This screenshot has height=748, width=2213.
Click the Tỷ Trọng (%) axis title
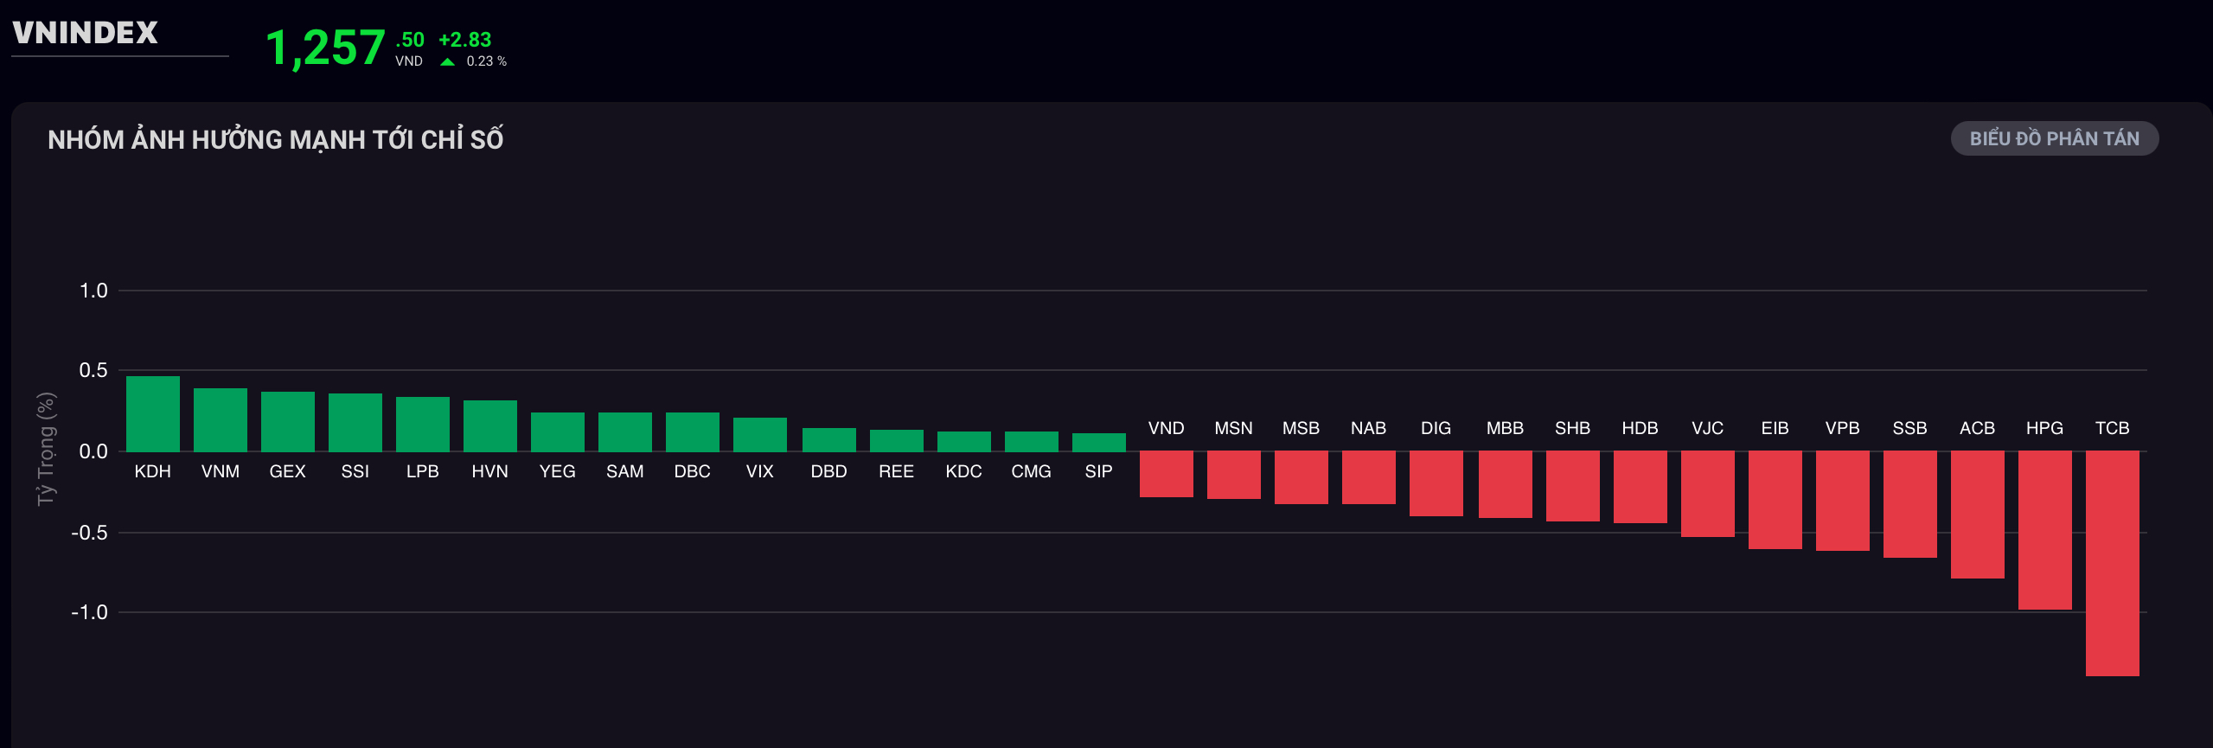(x=47, y=449)
